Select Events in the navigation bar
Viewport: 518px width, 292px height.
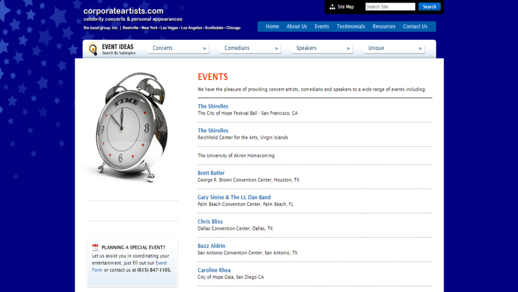[x=322, y=26]
